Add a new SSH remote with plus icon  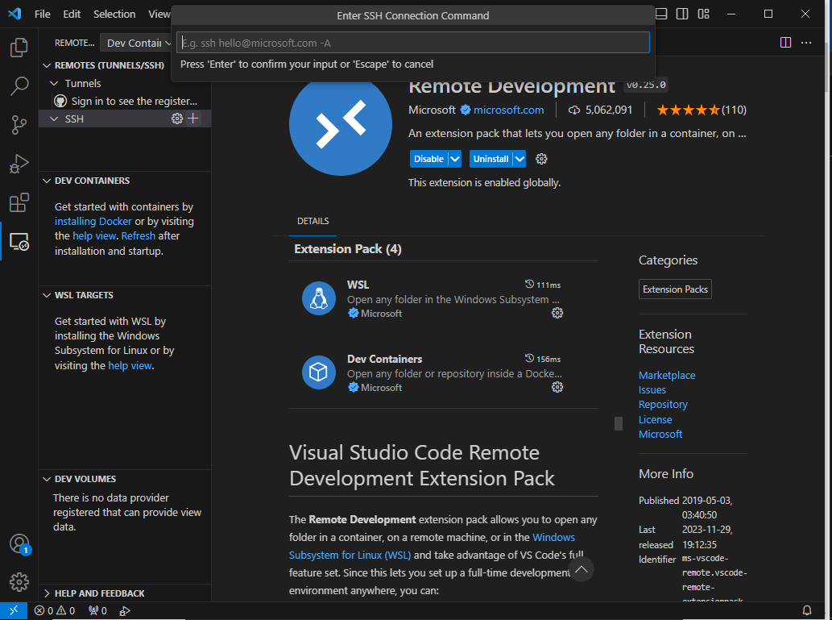(193, 119)
